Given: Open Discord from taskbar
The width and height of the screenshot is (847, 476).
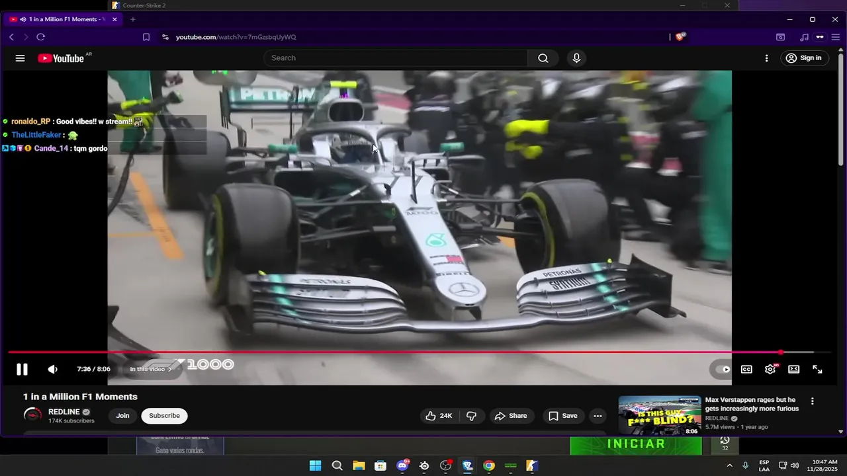Looking at the screenshot, I should [402, 465].
